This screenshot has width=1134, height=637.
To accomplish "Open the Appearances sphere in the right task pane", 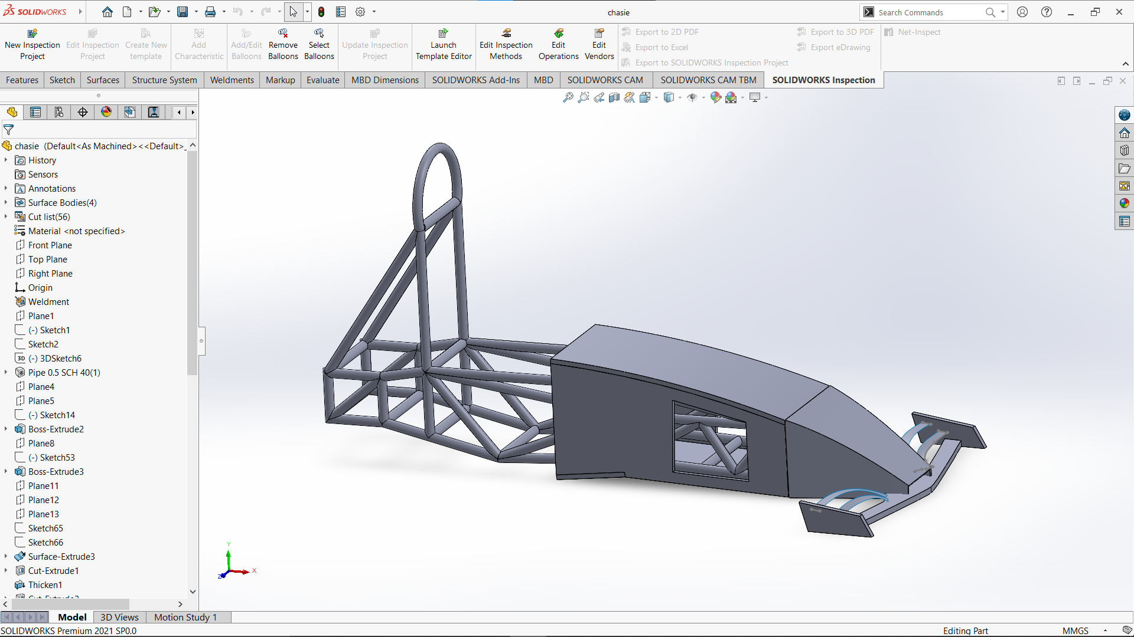I will (1125, 203).
